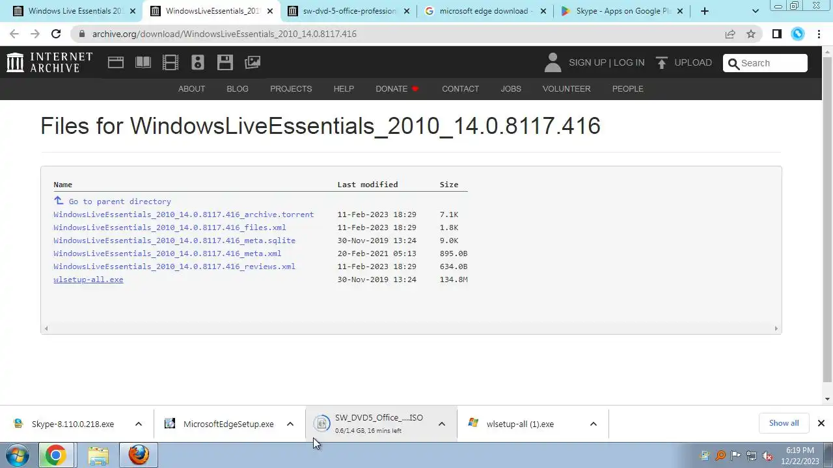The width and height of the screenshot is (833, 468).
Task: Open the _meta.xml link
Action: click(x=167, y=253)
